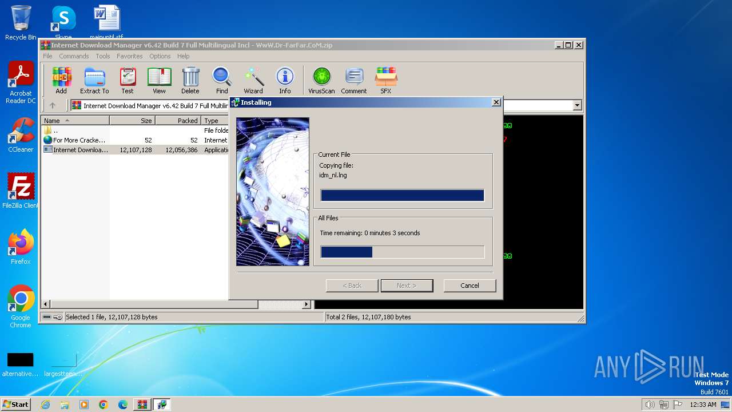
Task: Click the Extract To toolbar icon
Action: coord(94,80)
